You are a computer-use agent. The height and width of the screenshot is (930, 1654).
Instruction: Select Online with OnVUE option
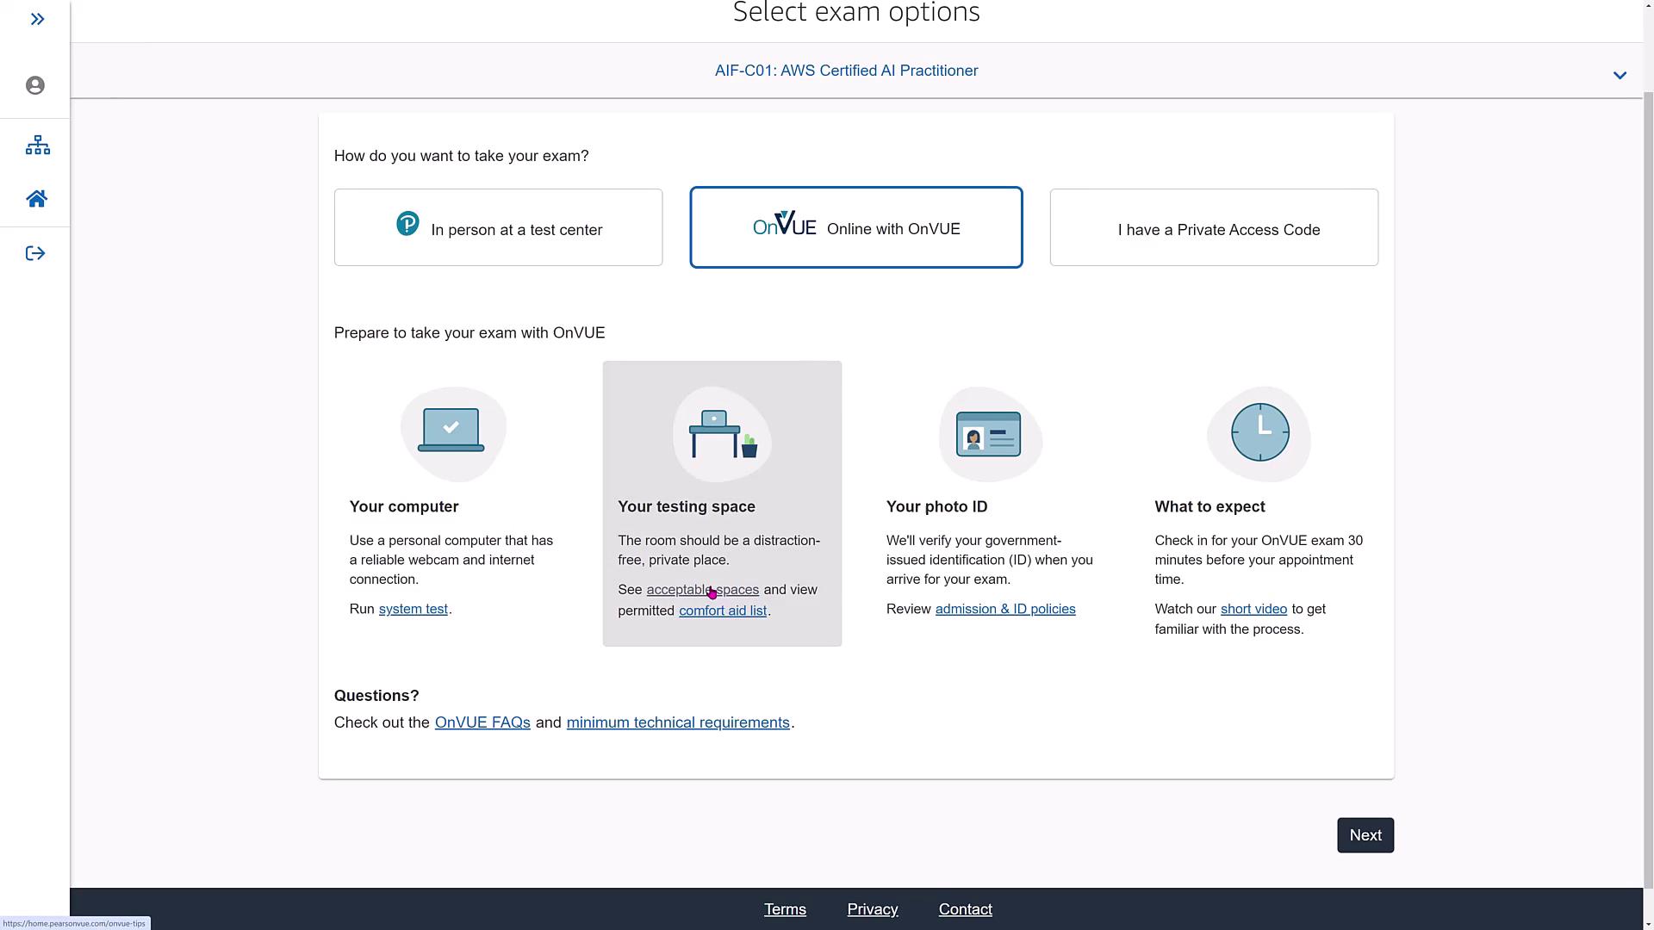click(x=855, y=228)
